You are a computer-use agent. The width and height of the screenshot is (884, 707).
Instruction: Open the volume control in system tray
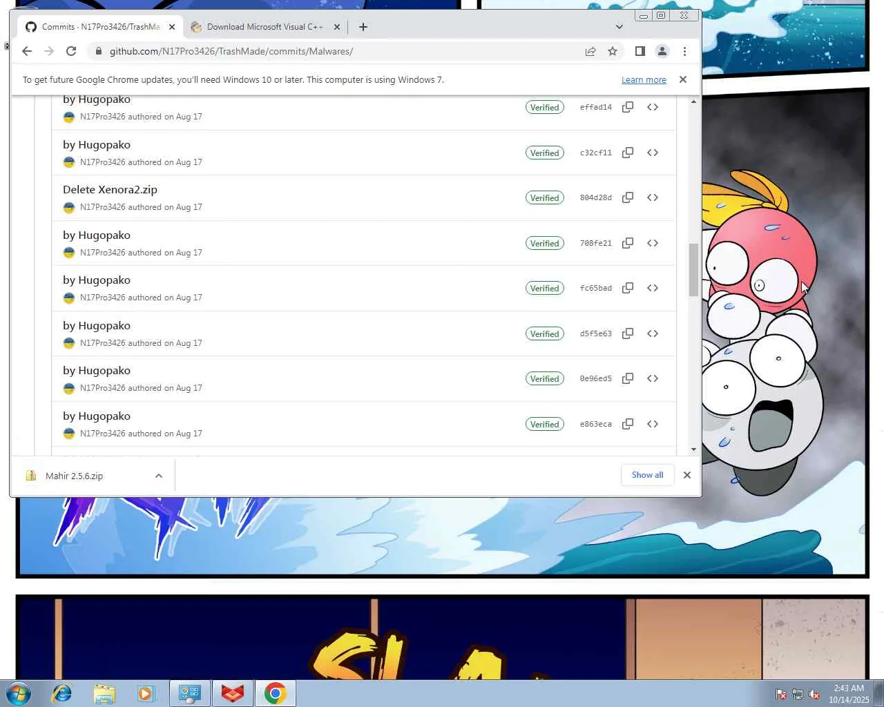point(814,695)
